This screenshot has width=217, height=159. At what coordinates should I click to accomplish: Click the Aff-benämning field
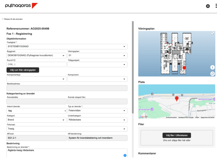tap(97, 138)
